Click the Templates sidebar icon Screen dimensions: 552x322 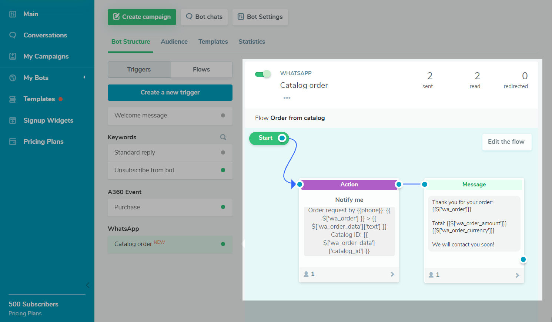[13, 99]
